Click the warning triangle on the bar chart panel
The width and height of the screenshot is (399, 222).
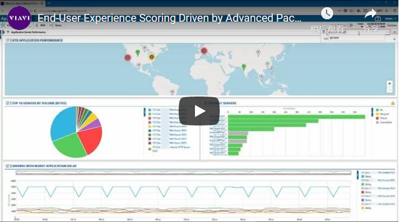(x=393, y=103)
